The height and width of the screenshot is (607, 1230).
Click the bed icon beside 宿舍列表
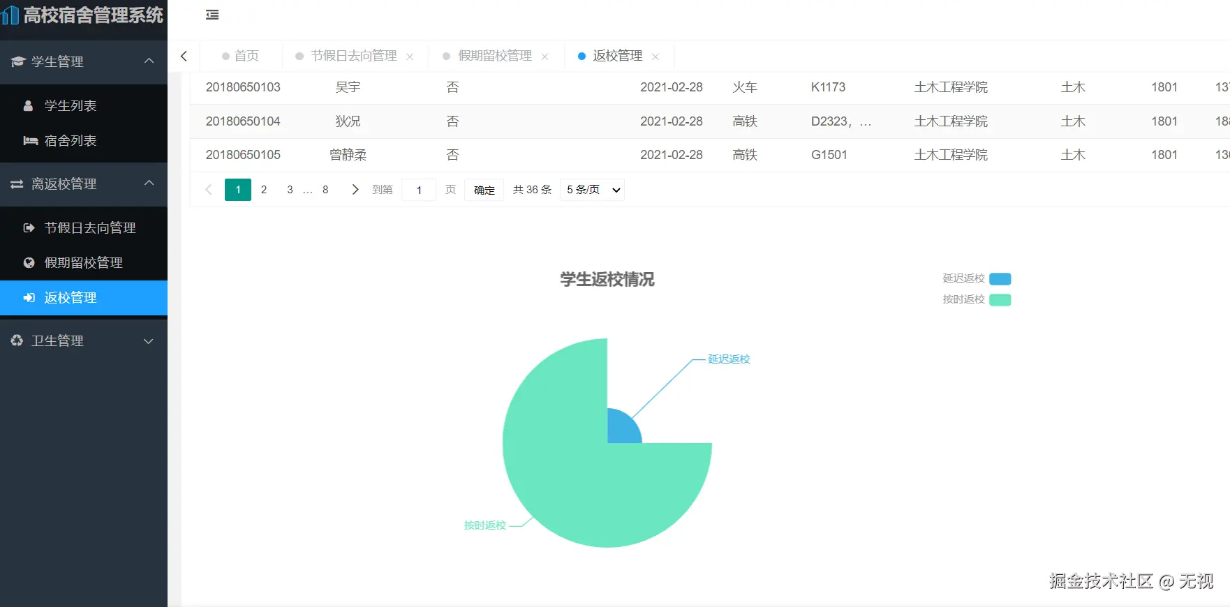[x=31, y=140]
